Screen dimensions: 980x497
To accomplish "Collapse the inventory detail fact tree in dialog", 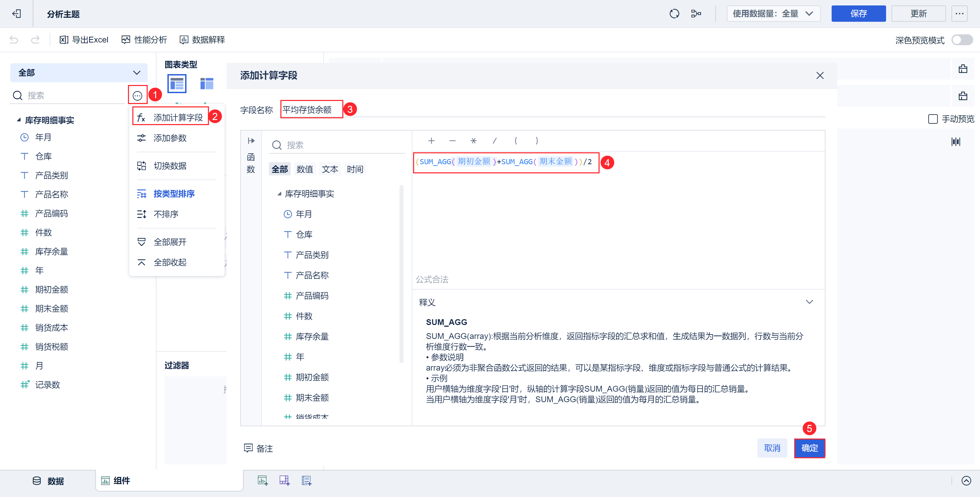I will point(280,194).
